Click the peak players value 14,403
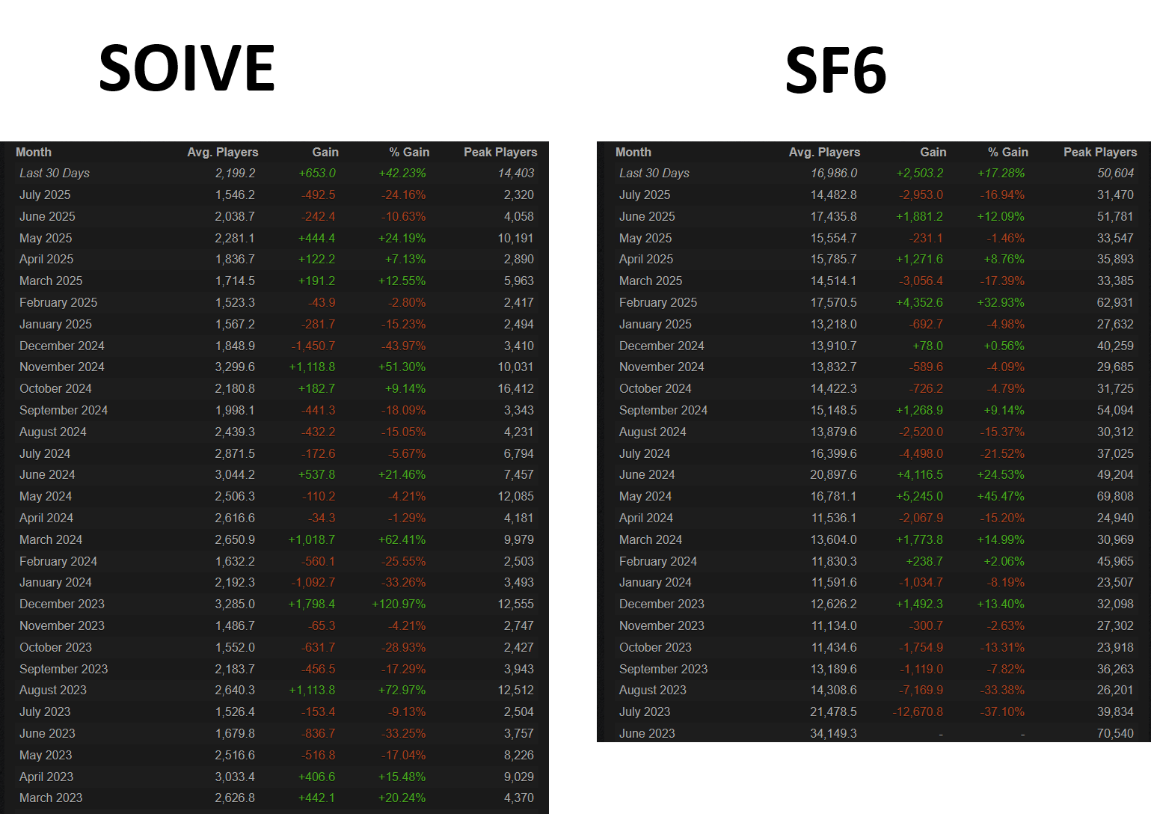Screen dimensions: 1151x814 [x=516, y=173]
